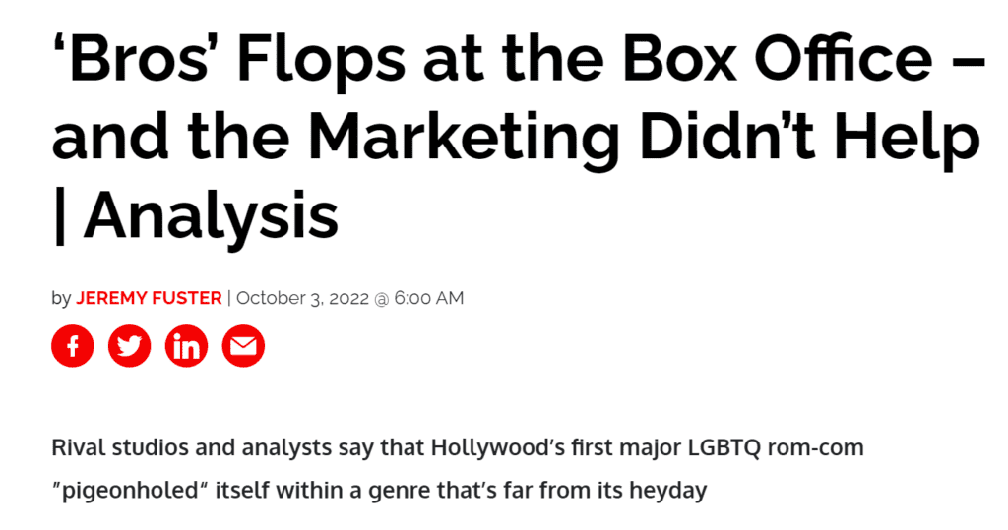Click 'Didn't Help' in the headline

coord(809,138)
